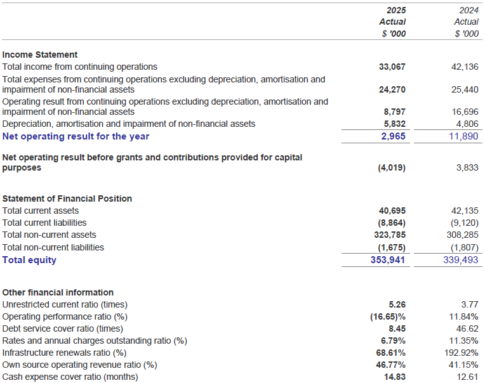Click the Income Statement section heading
Screen dimensions: 485x383
pyautogui.click(x=40, y=55)
